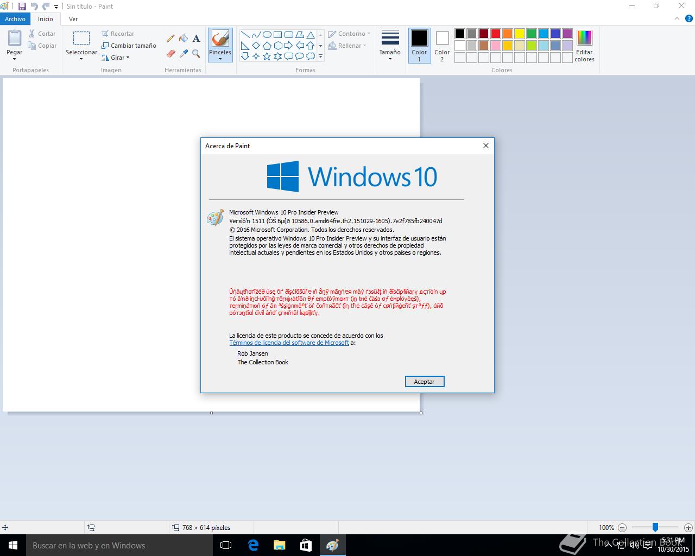Select the Color picker eyedropper tool
This screenshot has height=556, width=695.
point(184,53)
